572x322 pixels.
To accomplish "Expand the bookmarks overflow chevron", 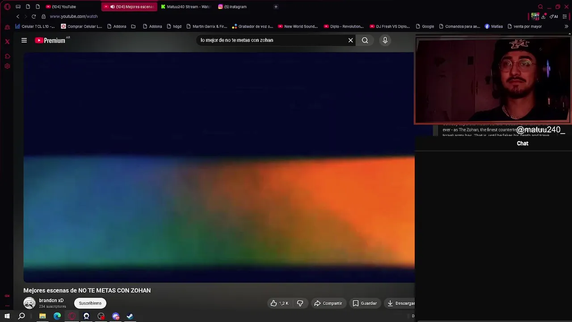I will pos(566,26).
